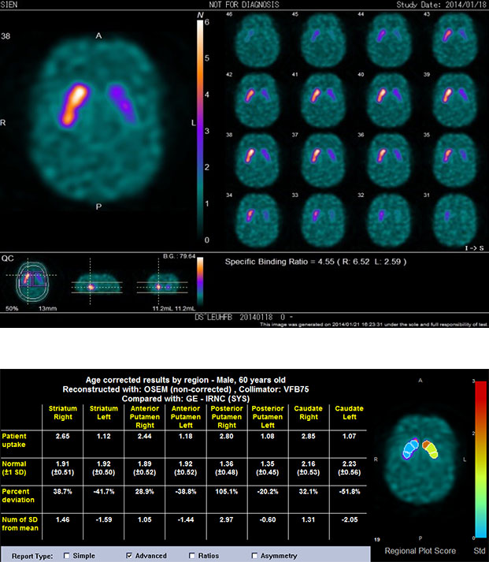View slice 32 thumbnail

point(389,221)
